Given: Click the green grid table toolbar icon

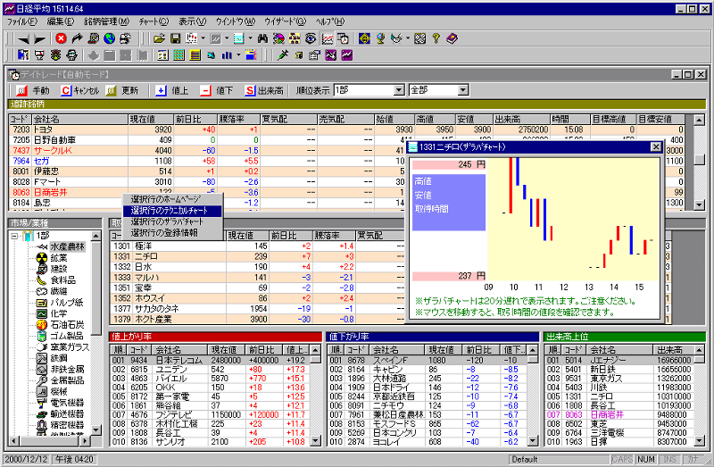Looking at the screenshot, I should (179, 55).
